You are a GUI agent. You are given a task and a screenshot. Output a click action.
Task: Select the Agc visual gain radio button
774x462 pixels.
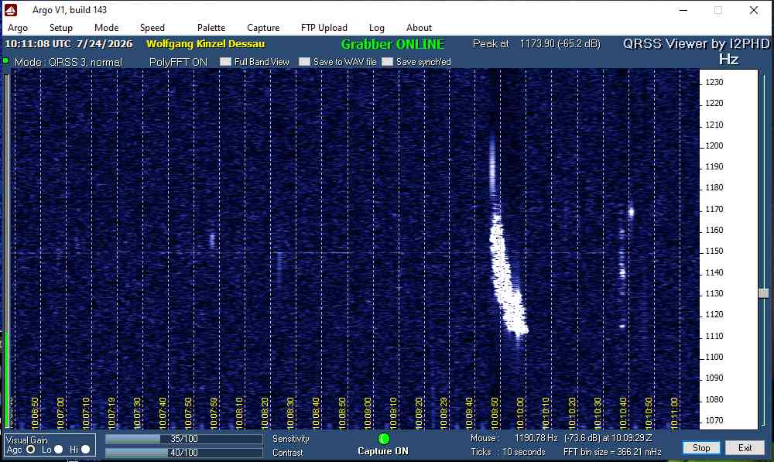tap(31, 449)
